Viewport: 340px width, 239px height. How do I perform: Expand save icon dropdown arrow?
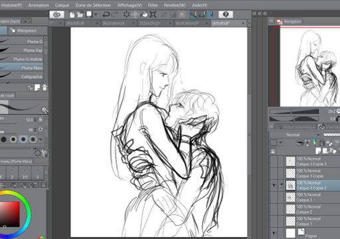96,15
